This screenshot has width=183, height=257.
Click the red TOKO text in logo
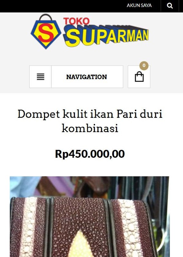(x=76, y=21)
